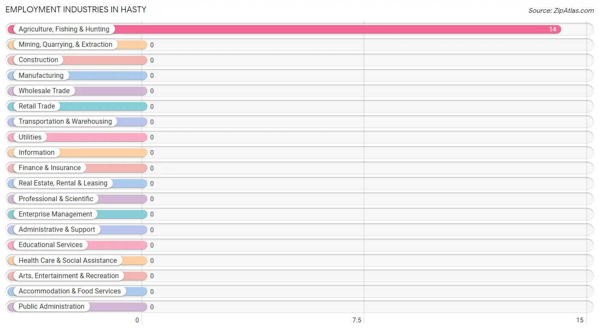Screen dimensions: 599x330
Task: Click the 0 value next to Retail Trade
Action: click(152, 107)
